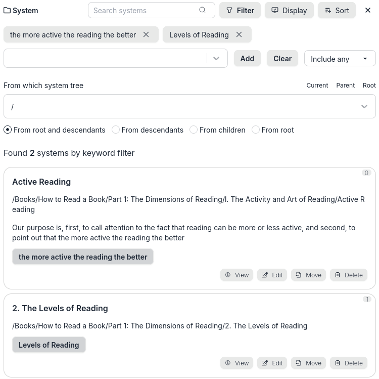Select 'From descendants' radio option
Image resolution: width=379 pixels, height=379 pixels.
116,130
